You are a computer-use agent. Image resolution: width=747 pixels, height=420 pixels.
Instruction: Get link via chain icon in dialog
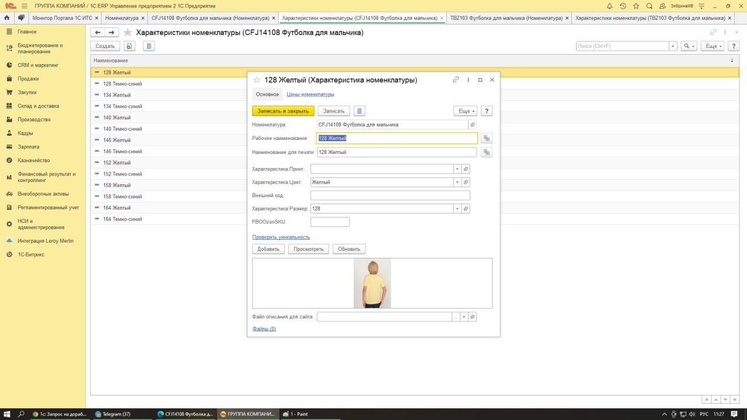pos(456,80)
